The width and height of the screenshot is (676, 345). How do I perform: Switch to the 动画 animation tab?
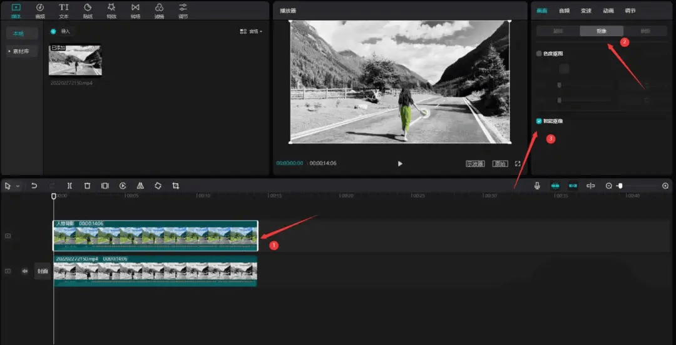coord(608,11)
